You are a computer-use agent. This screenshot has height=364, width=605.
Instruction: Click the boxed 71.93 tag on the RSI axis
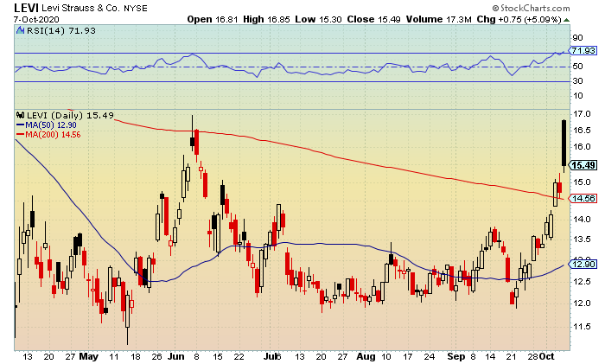click(x=583, y=50)
